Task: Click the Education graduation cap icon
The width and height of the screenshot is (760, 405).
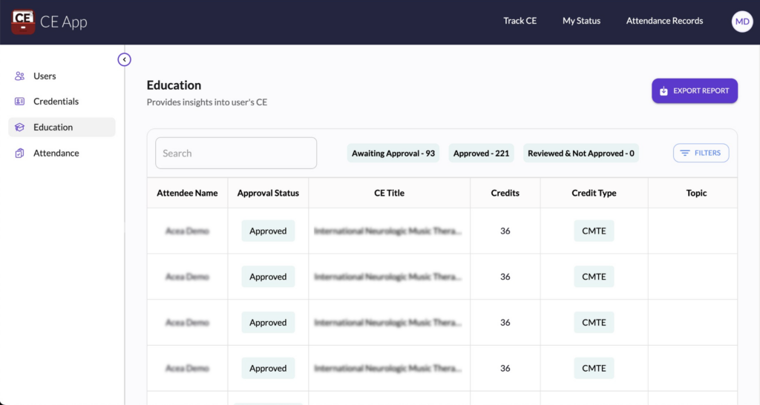Action: click(x=20, y=128)
